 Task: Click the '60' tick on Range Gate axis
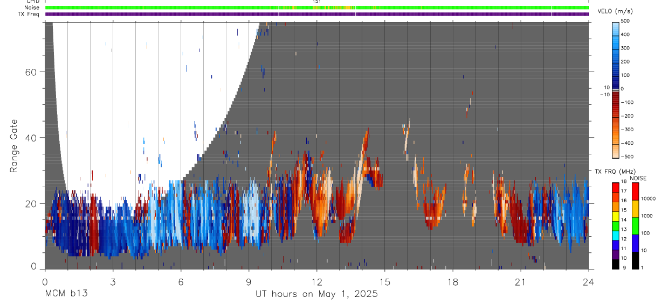point(31,72)
